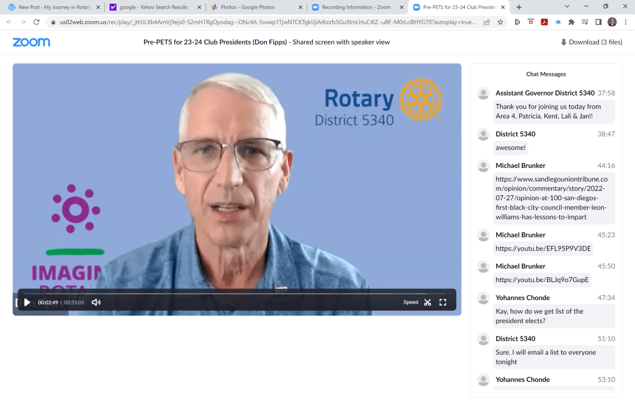Open youtu.be/BLJq9o7GupE chat link
Viewport: 635px width, 406px height.
point(541,280)
